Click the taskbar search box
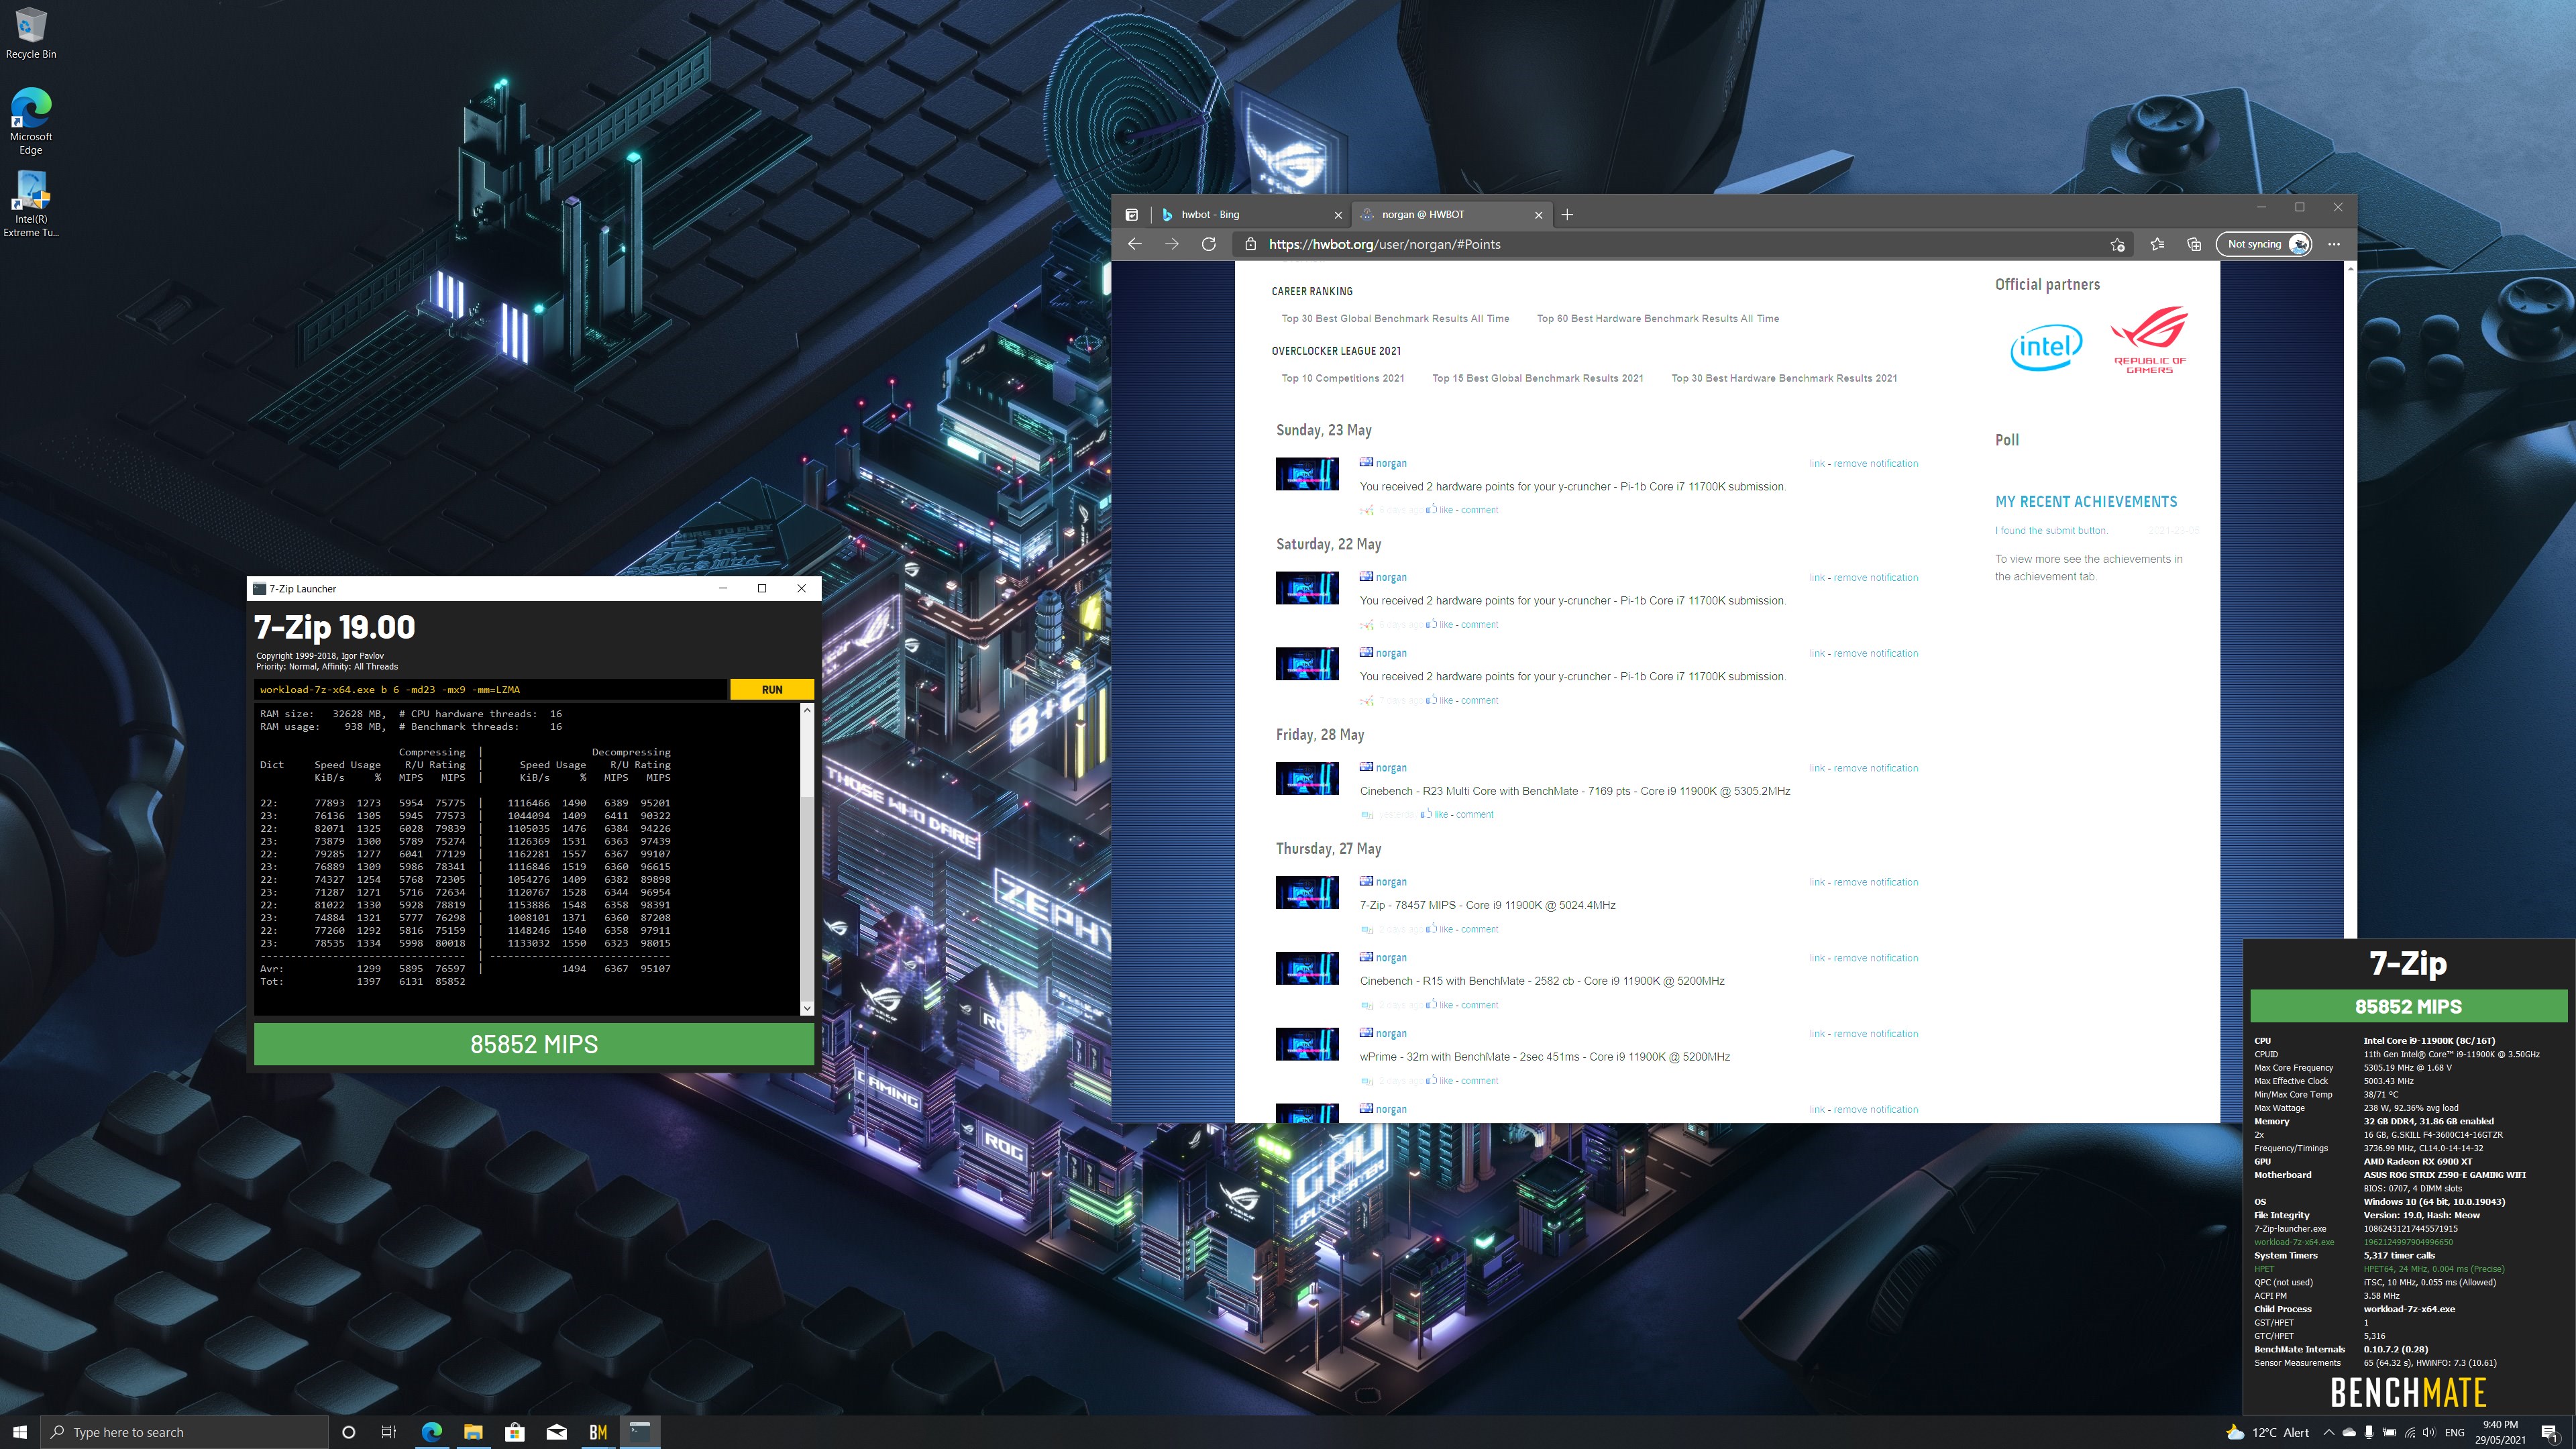This screenshot has width=2576, height=1449. click(x=184, y=1432)
